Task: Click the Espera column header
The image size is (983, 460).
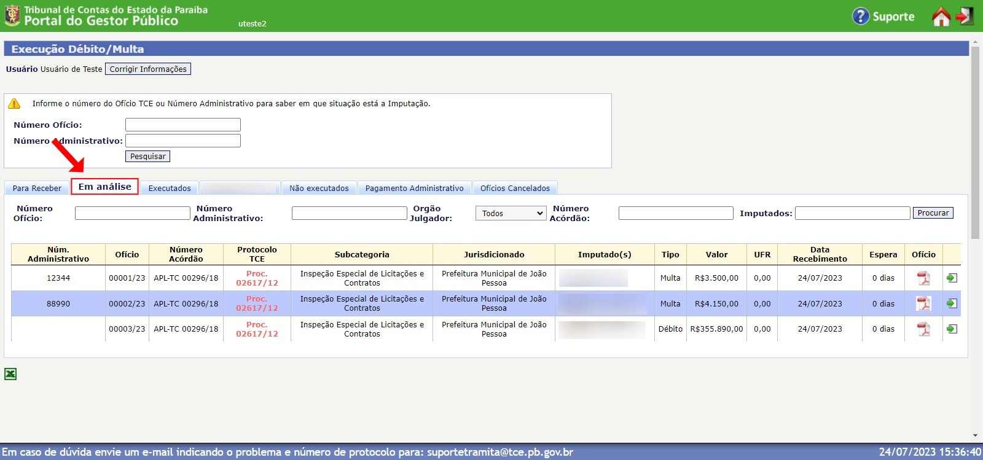Action: pos(883,254)
